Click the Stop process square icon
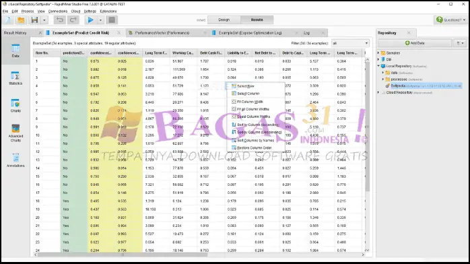 [x=112, y=20]
